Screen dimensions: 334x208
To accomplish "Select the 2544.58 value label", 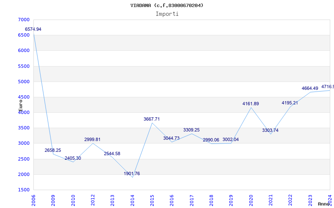I will [x=112, y=154].
